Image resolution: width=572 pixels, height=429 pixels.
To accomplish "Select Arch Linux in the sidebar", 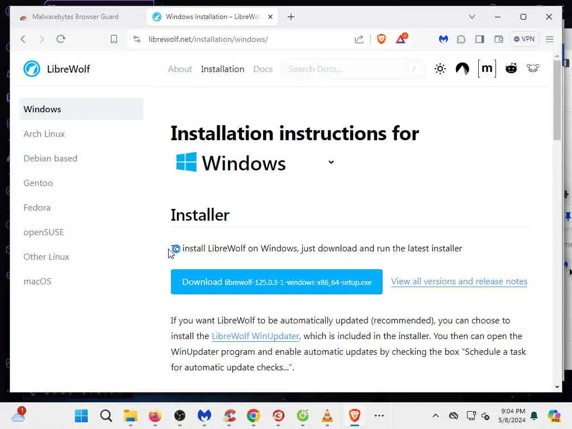I will click(x=44, y=134).
